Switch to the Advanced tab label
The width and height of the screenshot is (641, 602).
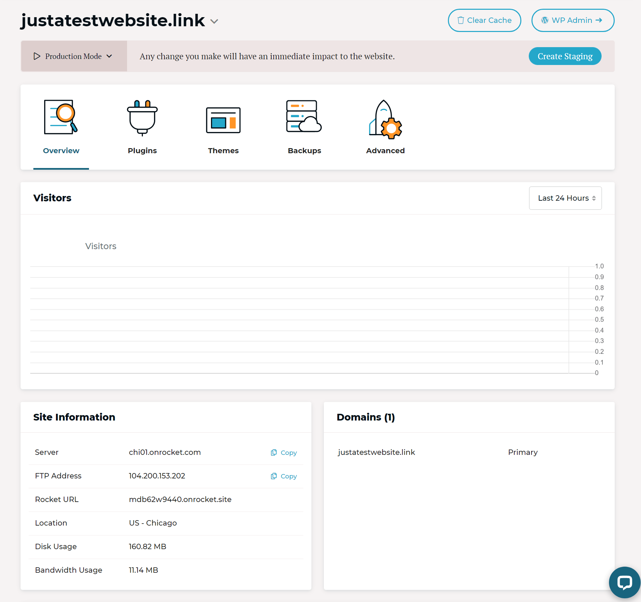tap(386, 150)
